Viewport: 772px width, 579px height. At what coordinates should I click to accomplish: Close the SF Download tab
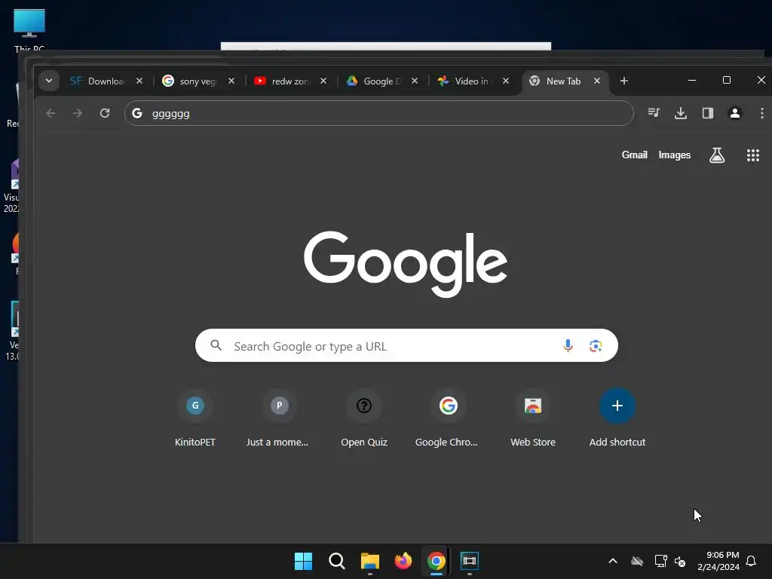139,81
